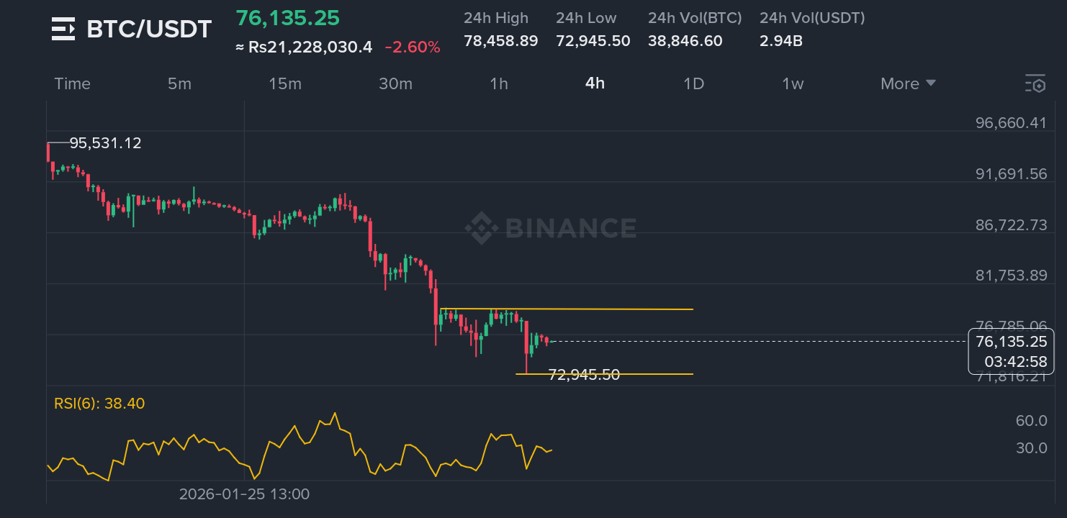
Task: Switch to the Time chart view
Action: [72, 83]
